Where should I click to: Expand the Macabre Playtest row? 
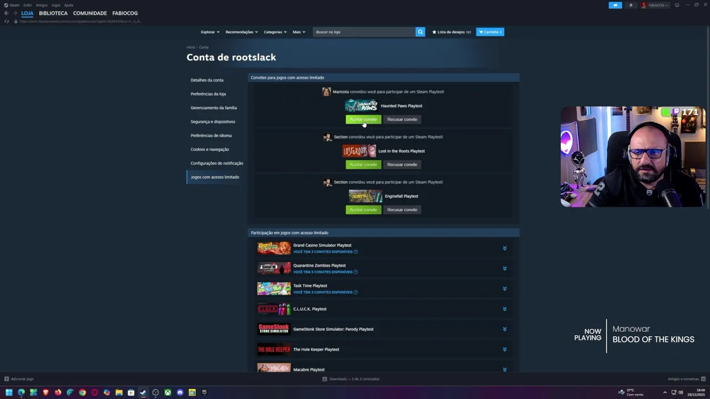coord(505,369)
